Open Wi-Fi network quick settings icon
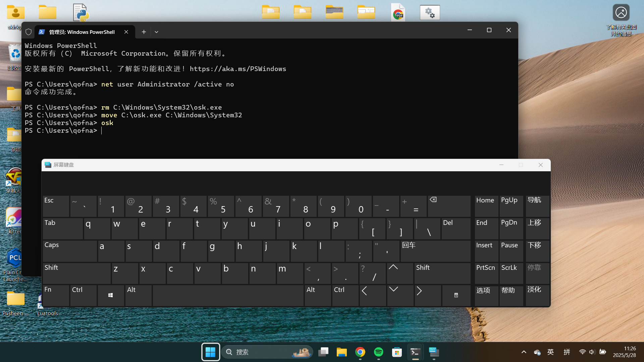 click(582, 352)
